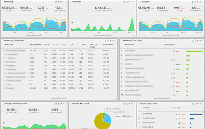Sort campaigns by Coût column header
Screen dimensions: 205x129
pyautogui.click(x=72, y=45)
